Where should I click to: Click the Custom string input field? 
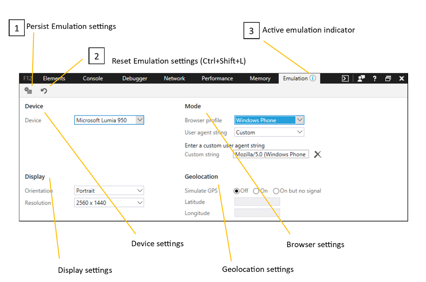pos(271,155)
